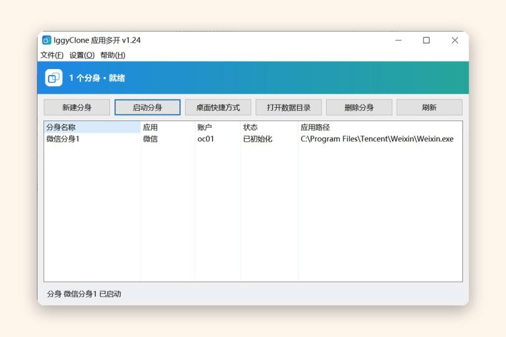Select the 微信分身1 row
The width and height of the screenshot is (506, 337).
[253, 139]
